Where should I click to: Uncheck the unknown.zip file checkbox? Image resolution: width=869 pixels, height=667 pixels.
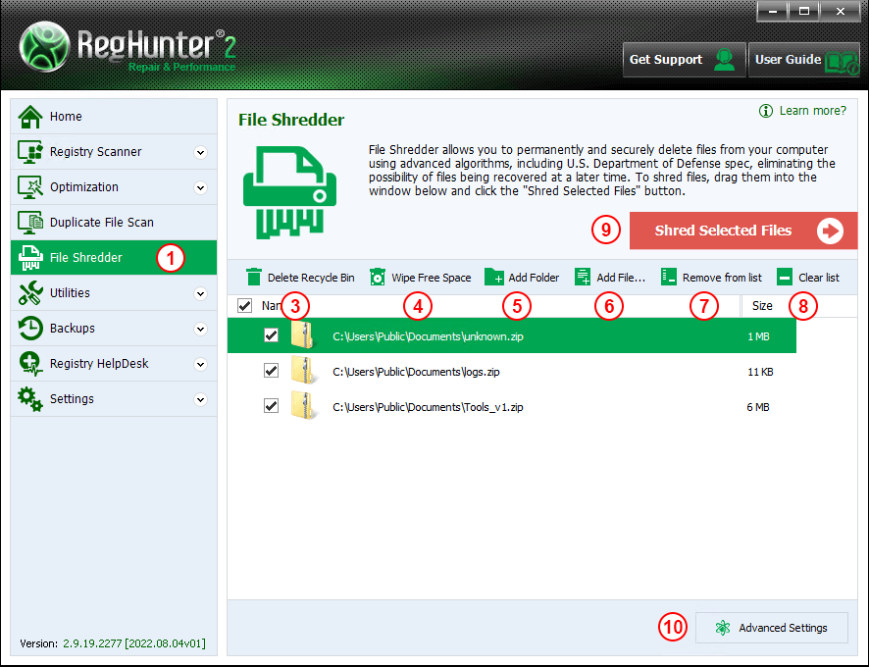point(272,336)
